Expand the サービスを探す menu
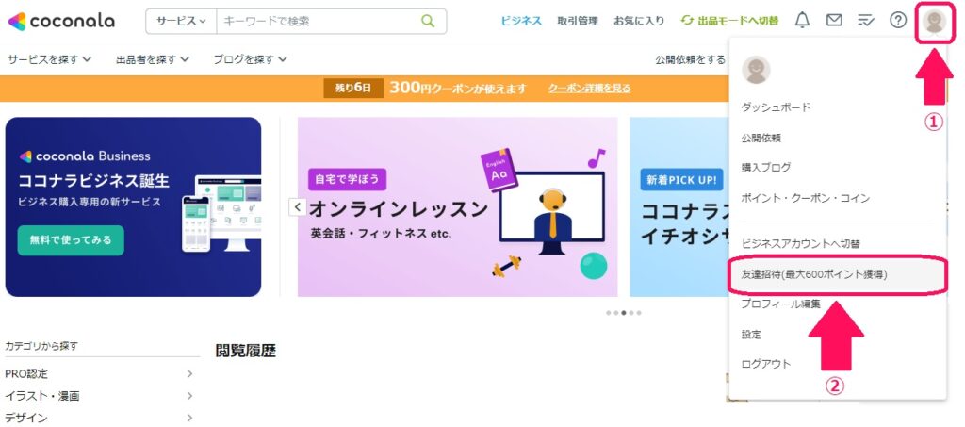The width and height of the screenshot is (965, 427). tap(49, 59)
